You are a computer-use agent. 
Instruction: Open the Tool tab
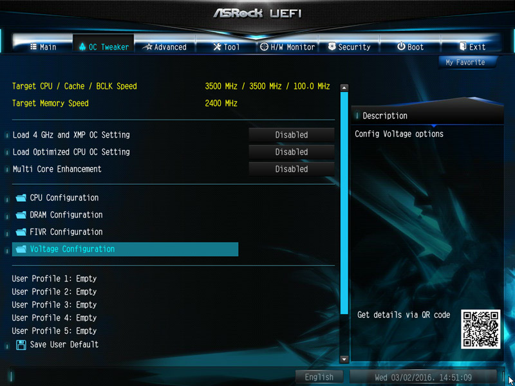coord(226,46)
